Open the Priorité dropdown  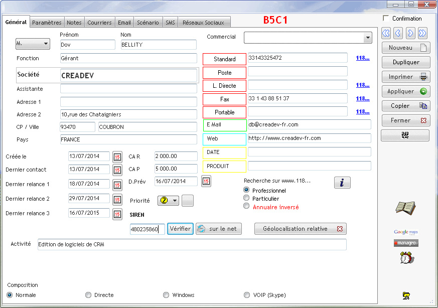tap(175, 201)
